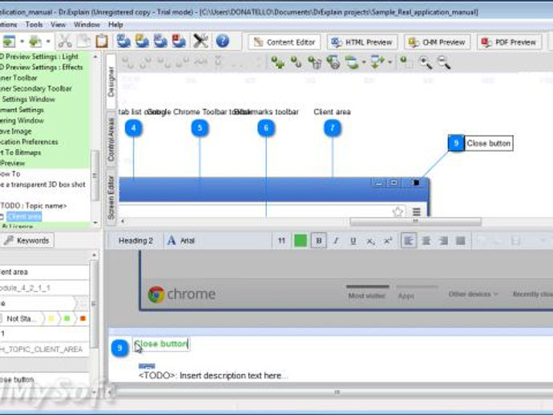The image size is (553, 415).
Task: Click the third blue export icon
Action: pyautogui.click(x=160, y=42)
